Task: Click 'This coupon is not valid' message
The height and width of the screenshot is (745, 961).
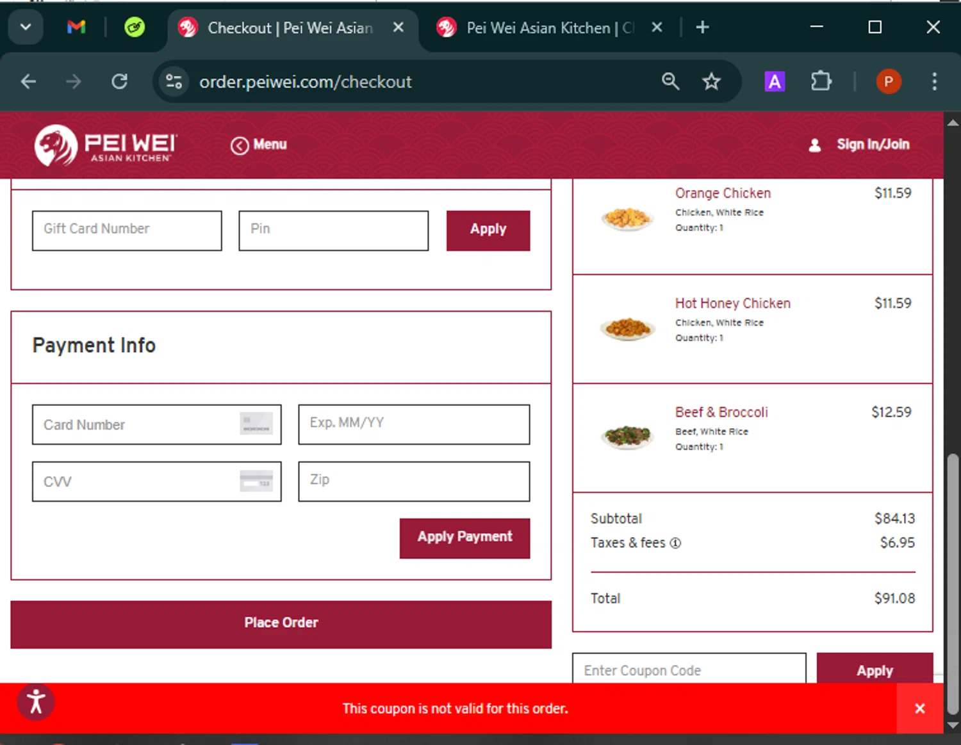Action: click(455, 709)
